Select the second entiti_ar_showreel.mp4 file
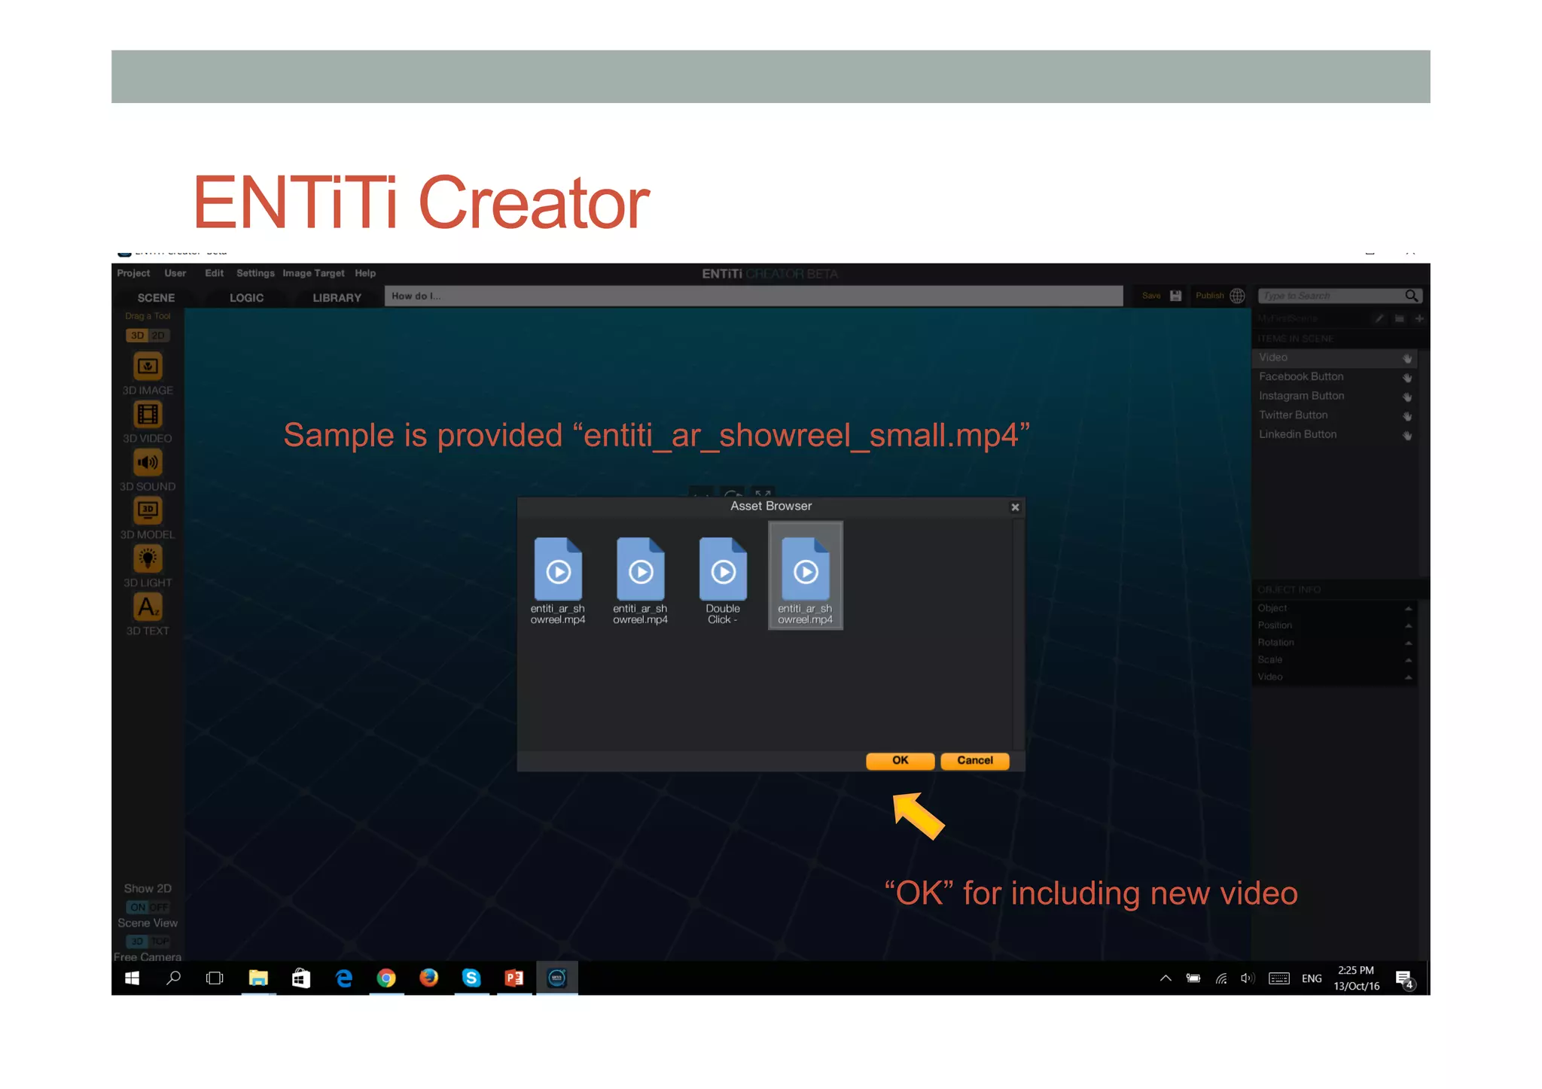Viewport: 1542px width, 1089px height. pos(640,580)
